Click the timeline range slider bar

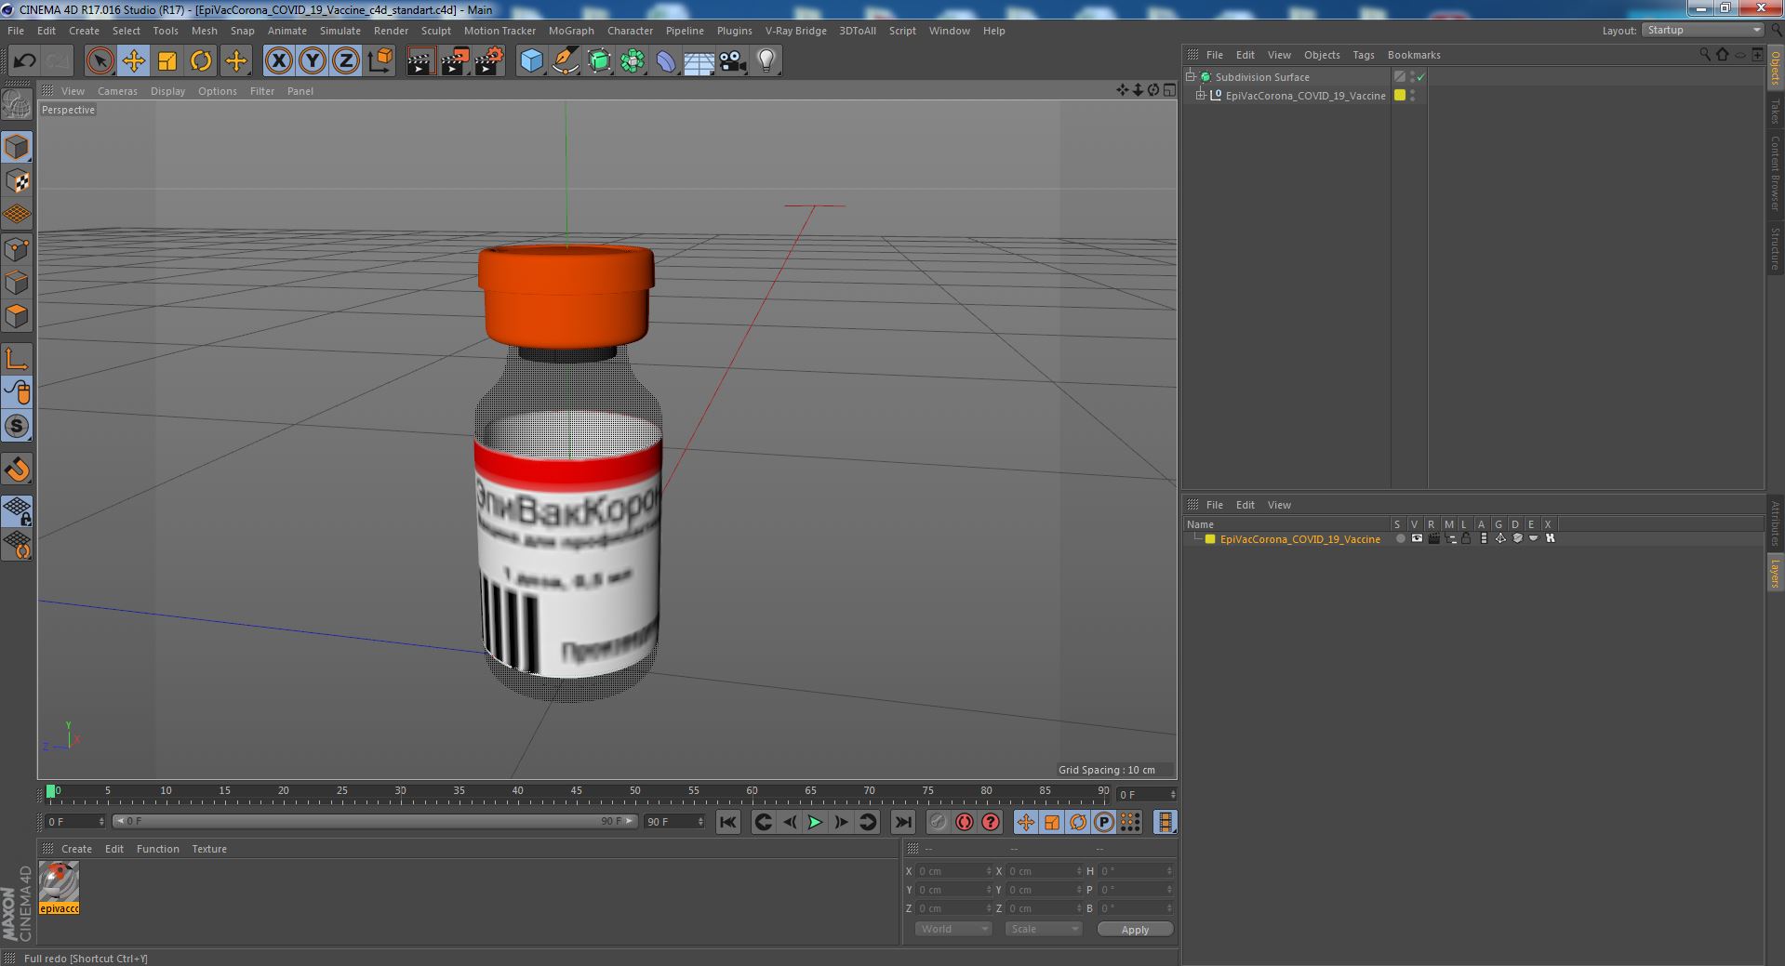tap(375, 821)
